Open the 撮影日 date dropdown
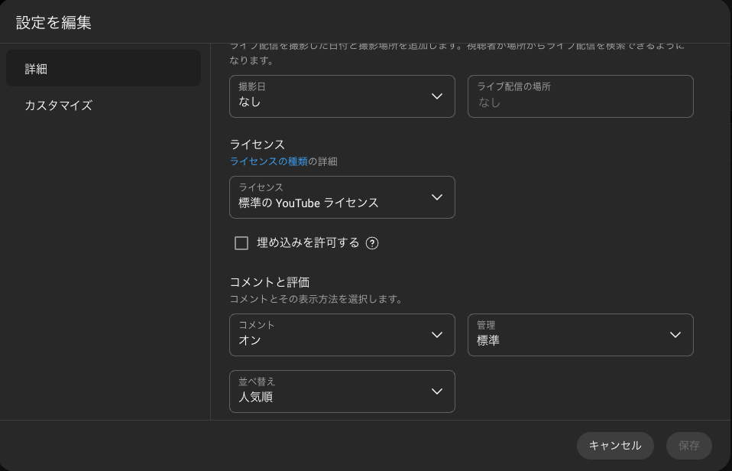Image resolution: width=732 pixels, height=471 pixels. (336, 96)
